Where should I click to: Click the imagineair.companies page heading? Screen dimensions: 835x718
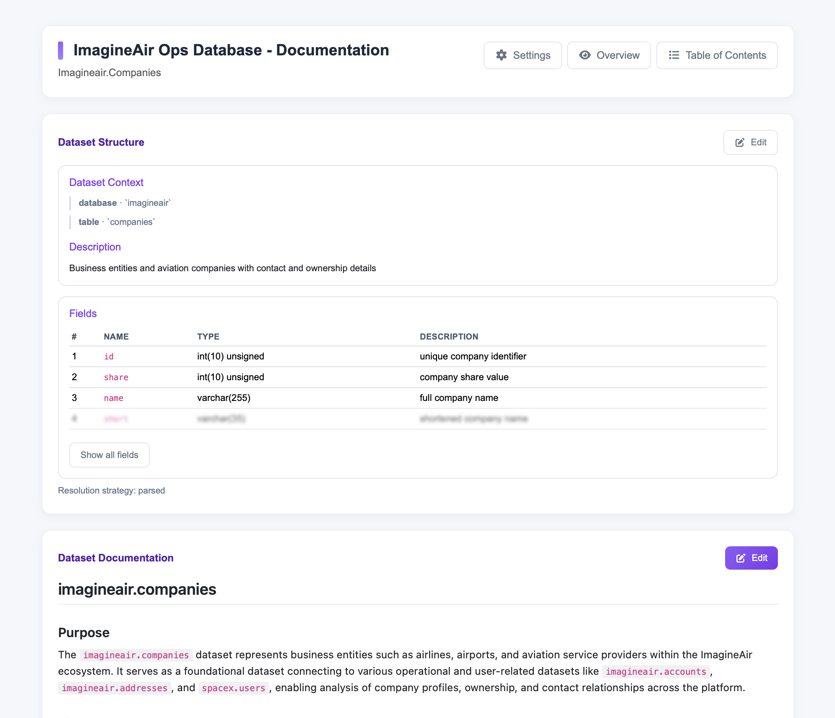point(137,590)
